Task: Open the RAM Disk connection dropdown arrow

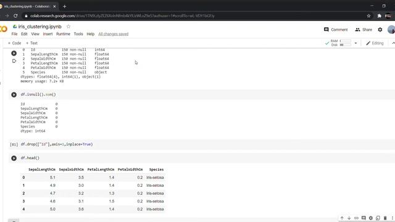Action: pos(355,43)
